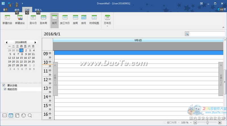Screen dimensions: 227x126
Task: Toggle the 窗口布局 checkbox in status bar
Action: point(165,123)
